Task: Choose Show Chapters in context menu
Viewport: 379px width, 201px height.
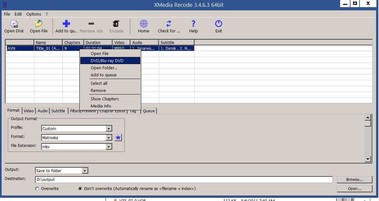Action: 110,99
